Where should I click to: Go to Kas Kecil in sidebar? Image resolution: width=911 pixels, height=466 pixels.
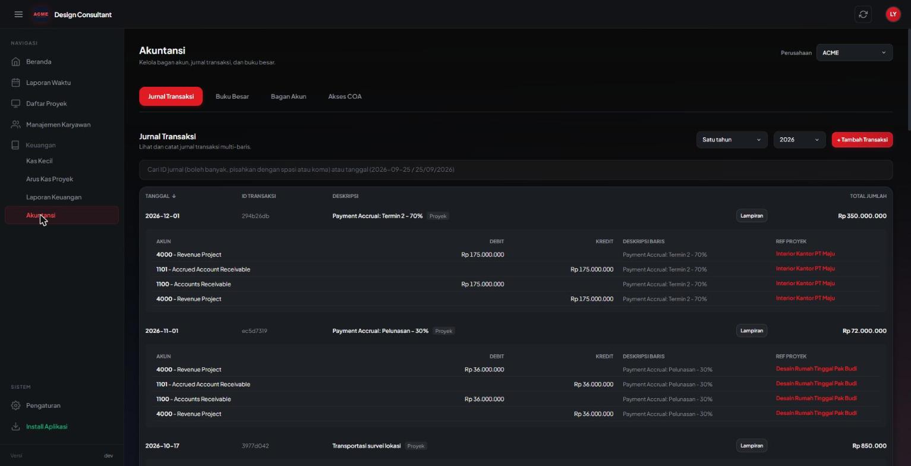pyautogui.click(x=39, y=161)
